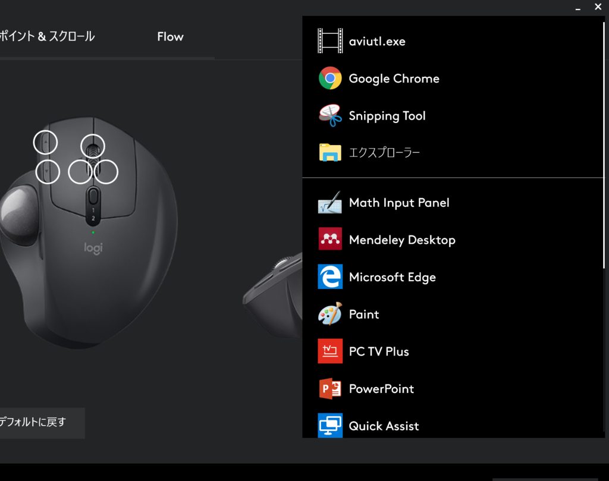Screen dimensions: 609x481
Task: Select Snipping Tool label in the list
Action: 387,116
